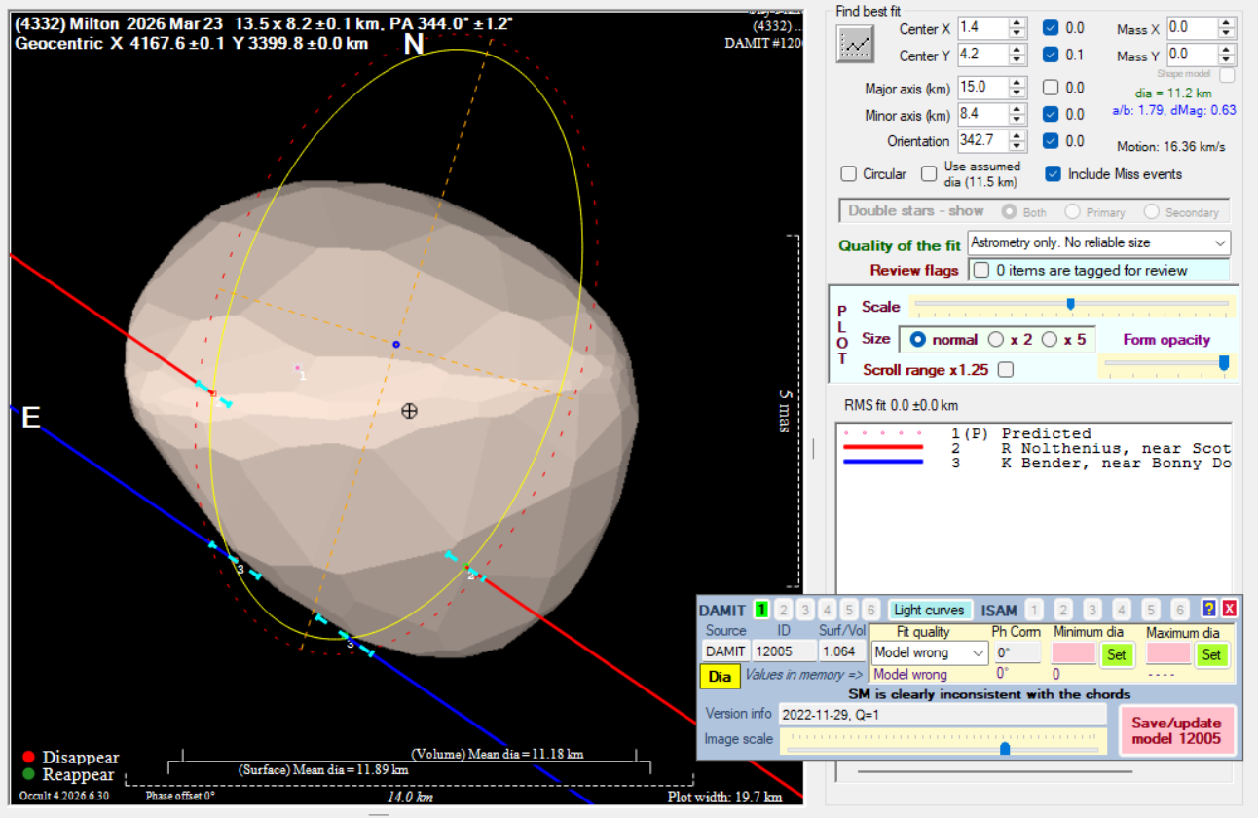This screenshot has width=1258, height=818.
Task: Toggle the Center Y fit checkbox
Action: click(1051, 56)
